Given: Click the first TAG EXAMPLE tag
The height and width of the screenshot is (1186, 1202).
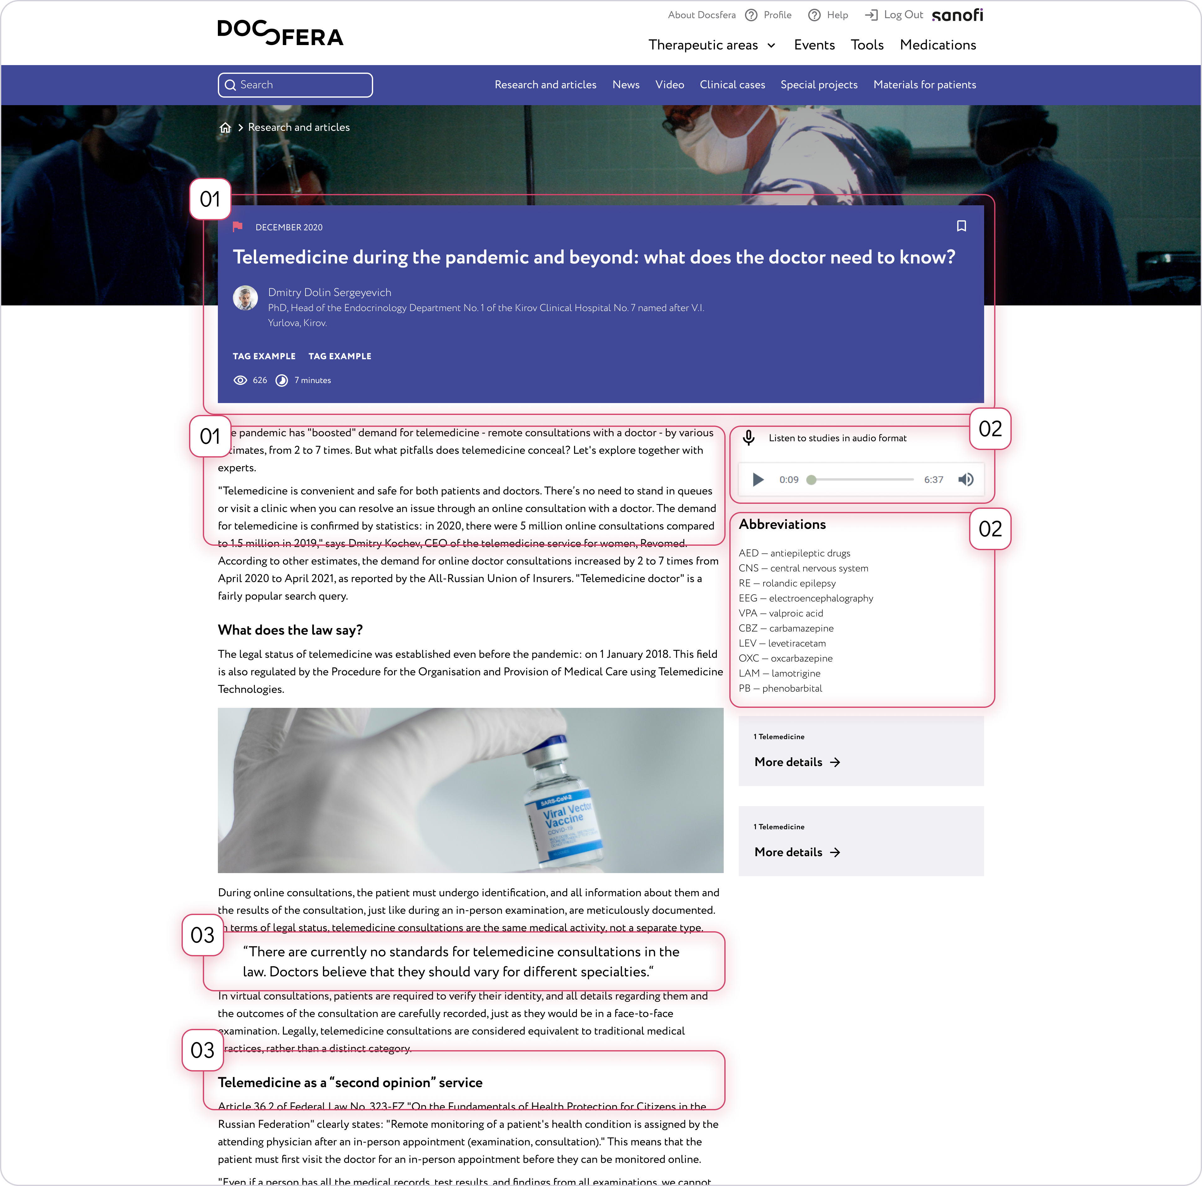Looking at the screenshot, I should [x=265, y=356].
